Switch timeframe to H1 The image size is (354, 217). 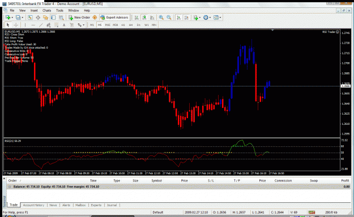click(x=123, y=25)
